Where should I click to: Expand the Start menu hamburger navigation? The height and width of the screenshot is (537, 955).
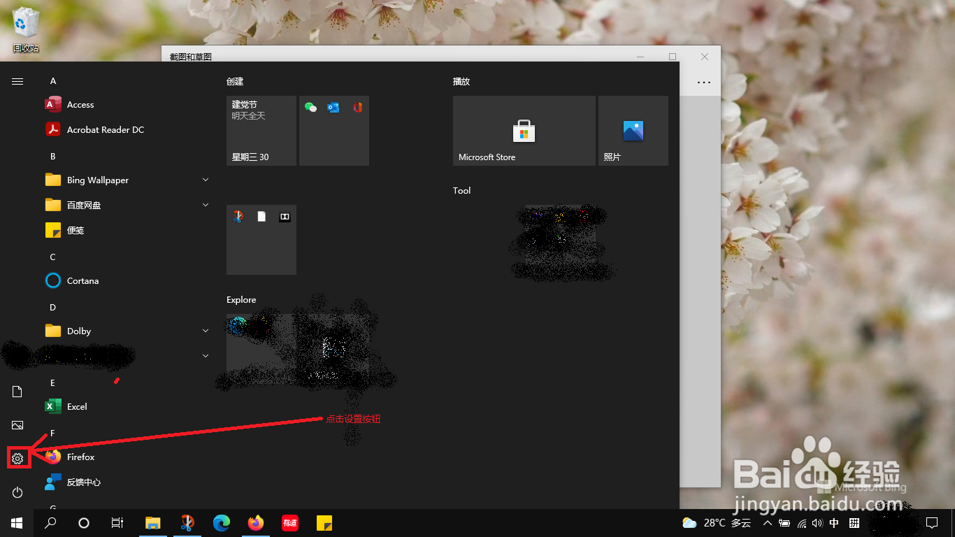click(x=17, y=81)
